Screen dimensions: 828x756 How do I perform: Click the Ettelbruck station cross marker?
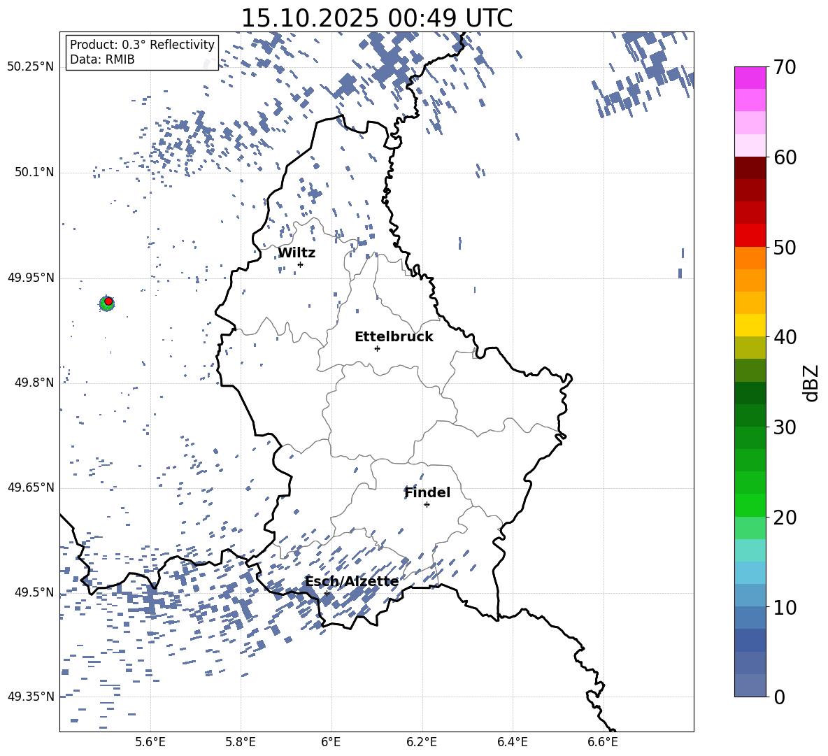(x=377, y=348)
